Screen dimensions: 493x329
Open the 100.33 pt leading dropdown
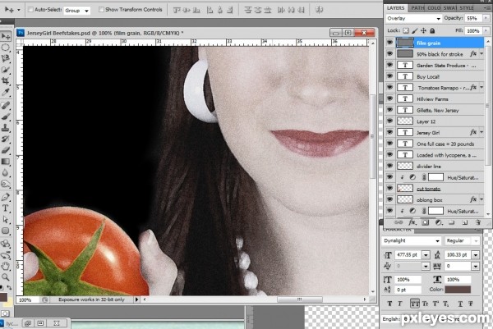(x=476, y=255)
